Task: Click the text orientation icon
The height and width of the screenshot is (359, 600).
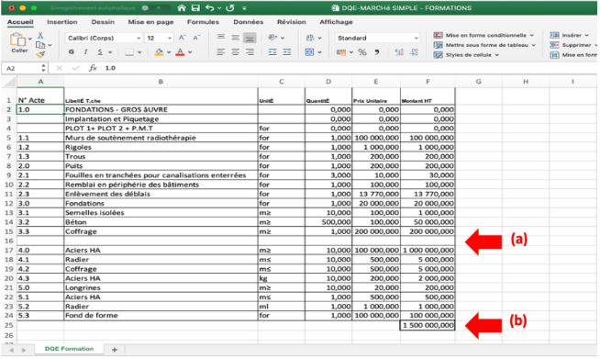Action: point(272,37)
